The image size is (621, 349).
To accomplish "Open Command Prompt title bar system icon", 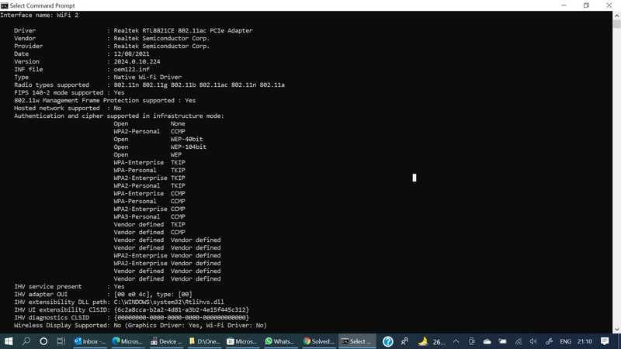I will [x=5, y=5].
